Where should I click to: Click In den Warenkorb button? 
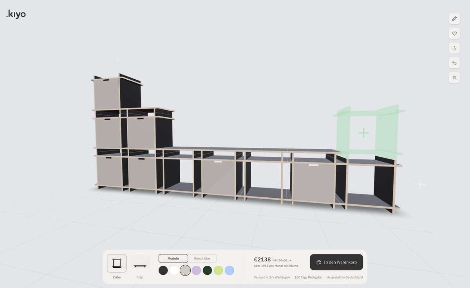(x=336, y=262)
